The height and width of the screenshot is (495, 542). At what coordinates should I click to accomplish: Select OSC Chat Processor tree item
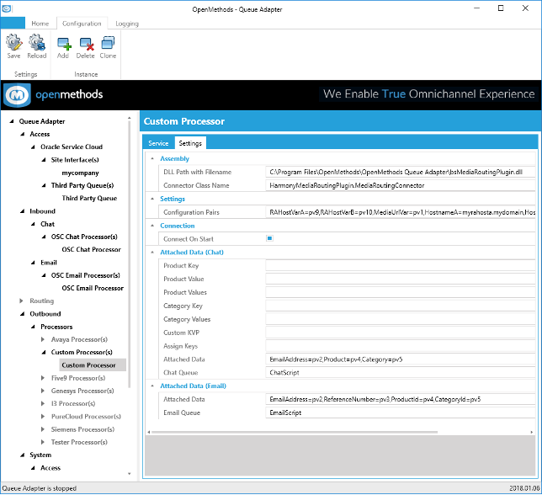coord(91,249)
